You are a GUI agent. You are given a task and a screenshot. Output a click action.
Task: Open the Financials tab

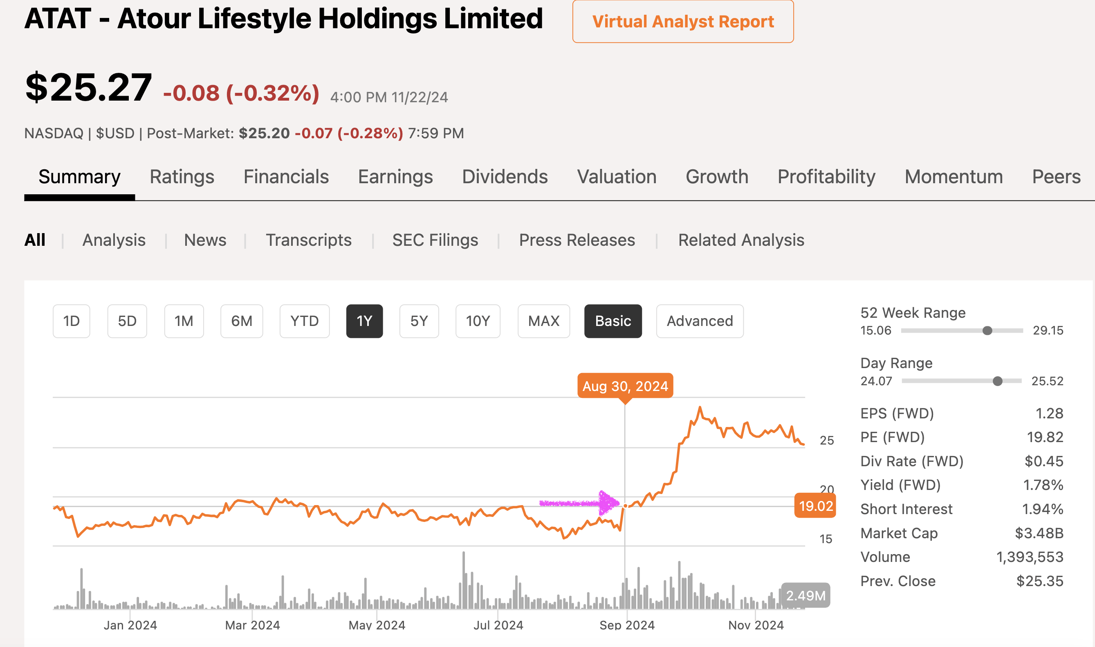point(286,177)
